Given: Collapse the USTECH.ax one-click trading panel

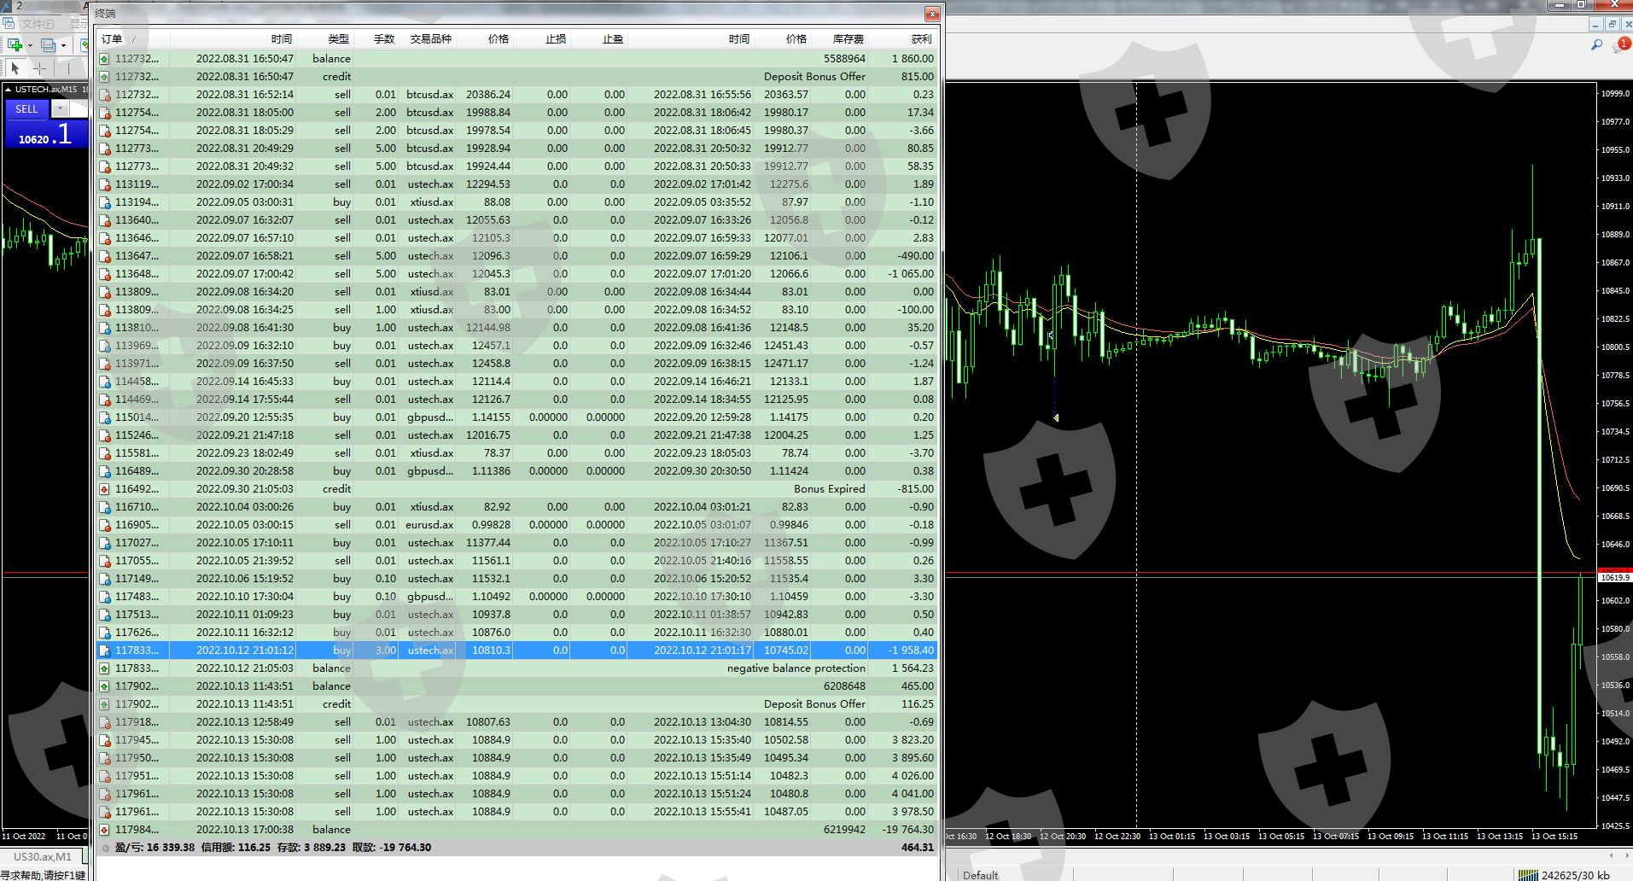Looking at the screenshot, I should 9,89.
